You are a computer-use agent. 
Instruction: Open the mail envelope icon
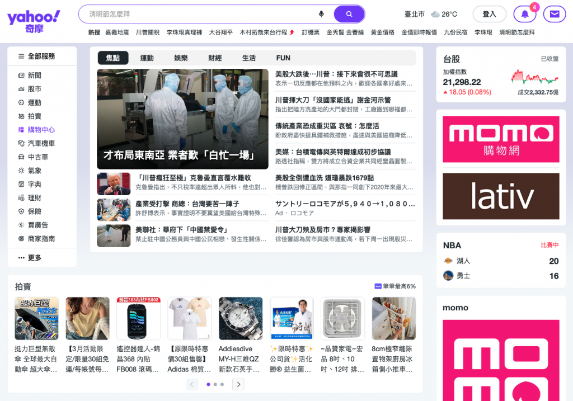pyautogui.click(x=555, y=14)
